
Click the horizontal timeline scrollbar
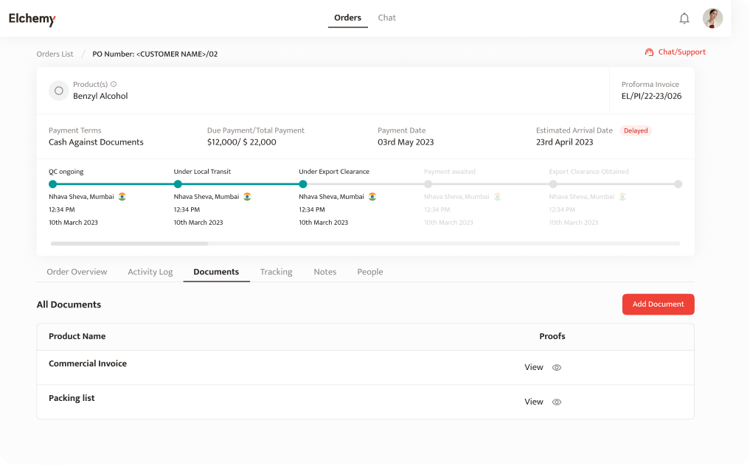130,243
